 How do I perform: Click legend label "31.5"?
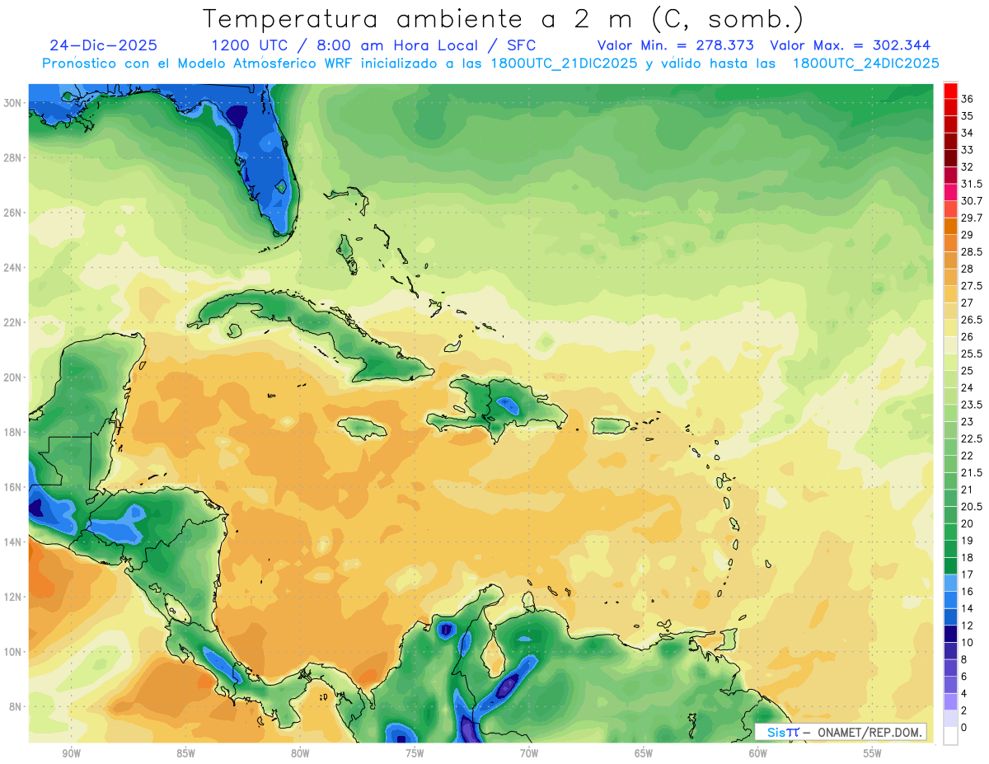tap(972, 184)
